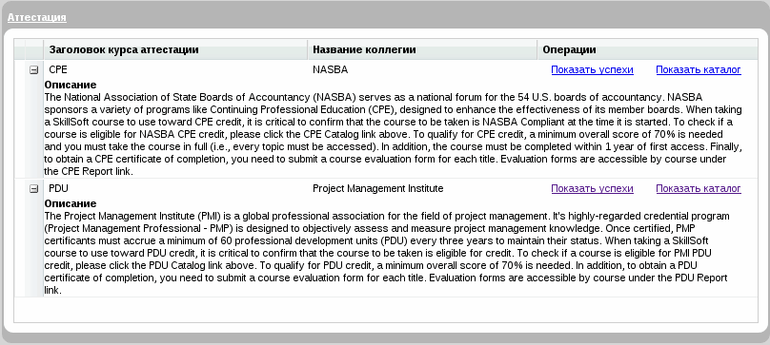
Task: Select the PDU course title cell
Action: pyautogui.click(x=175, y=188)
